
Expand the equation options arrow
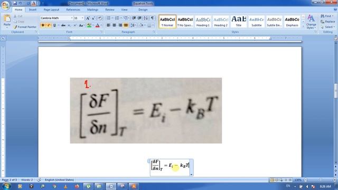tap(191, 175)
